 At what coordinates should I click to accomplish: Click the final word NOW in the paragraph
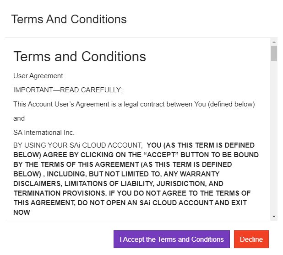[22, 212]
